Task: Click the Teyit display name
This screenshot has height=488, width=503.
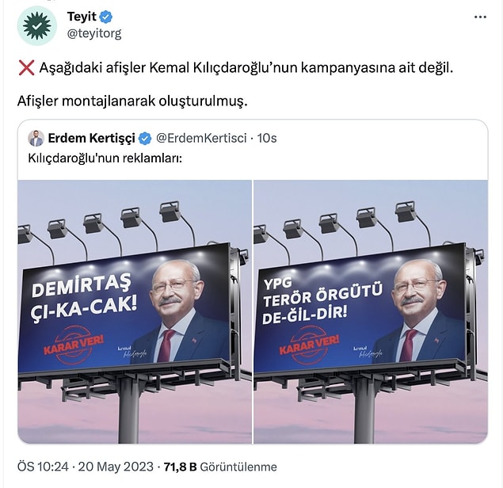Action: tap(82, 17)
